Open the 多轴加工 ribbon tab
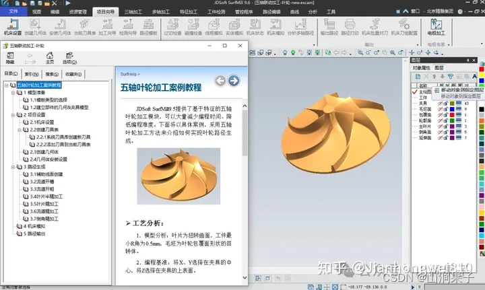This screenshot has height=290, width=485. pos(161,11)
